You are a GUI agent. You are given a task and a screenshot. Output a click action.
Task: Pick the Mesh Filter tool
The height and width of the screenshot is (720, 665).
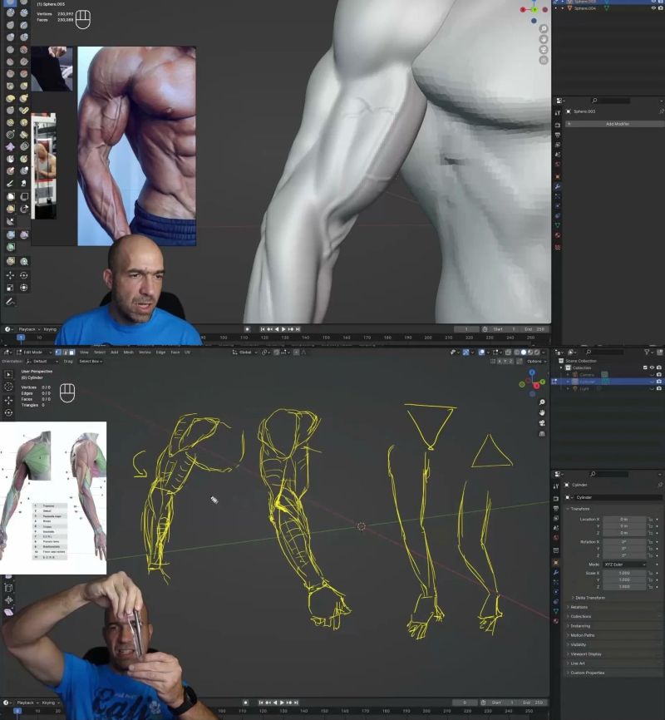[x=10, y=234]
